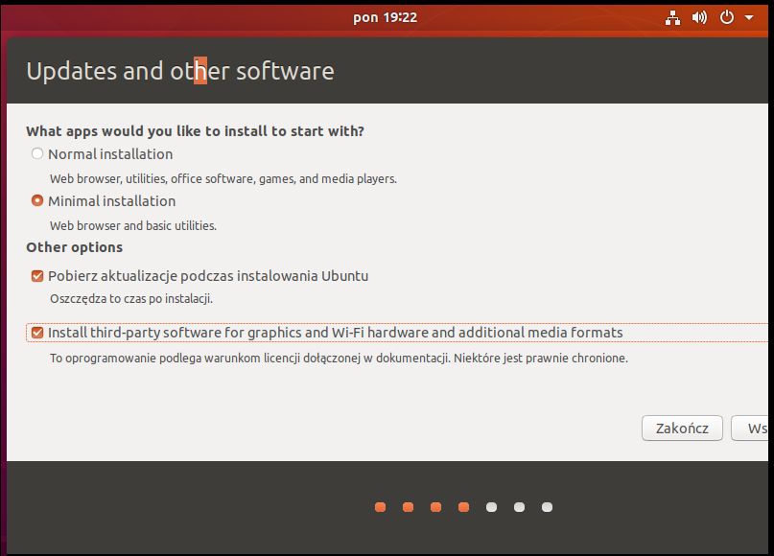This screenshot has height=556, width=774.
Task: Click 'Oszczędza to czas po instalacji.' text
Action: pyautogui.click(x=131, y=298)
